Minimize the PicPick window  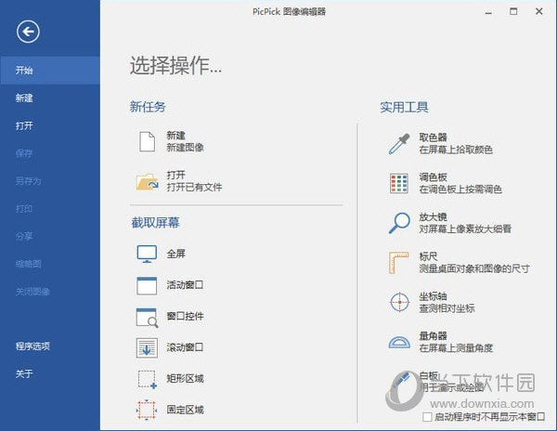489,12
